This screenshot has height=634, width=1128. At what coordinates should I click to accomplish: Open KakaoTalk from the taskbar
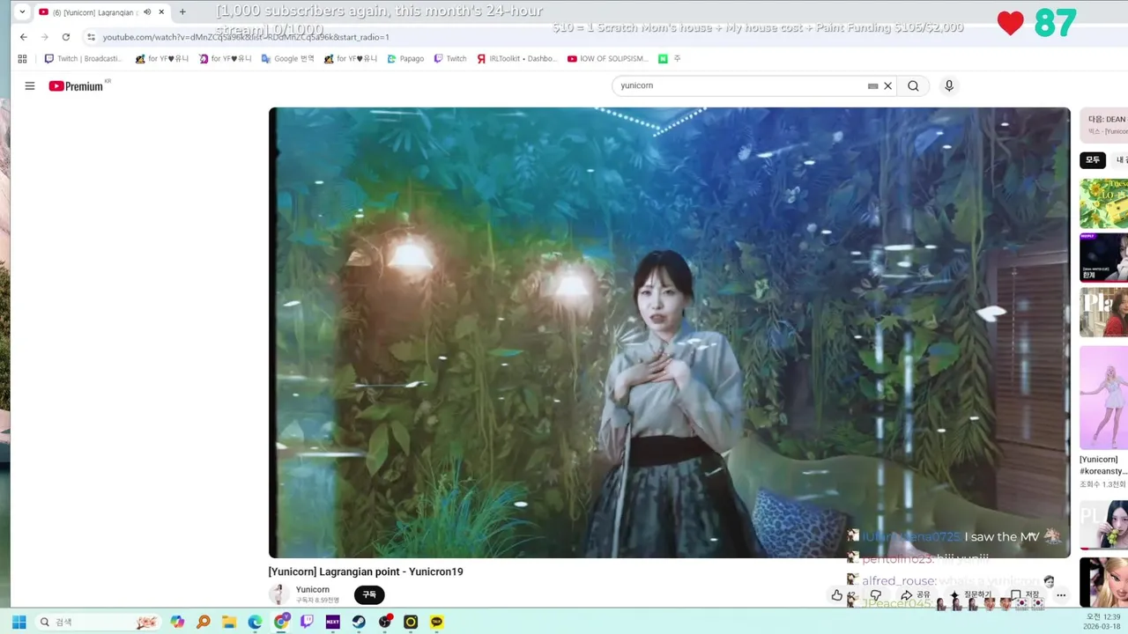436,622
